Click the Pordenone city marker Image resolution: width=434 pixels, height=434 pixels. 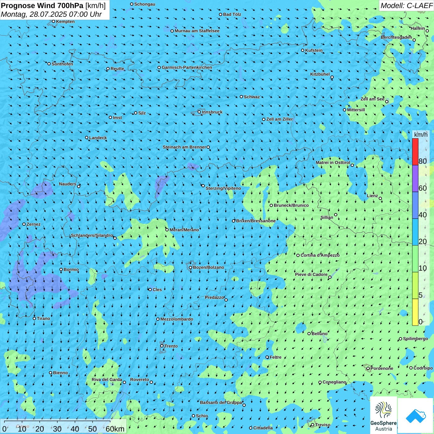pos(368,368)
